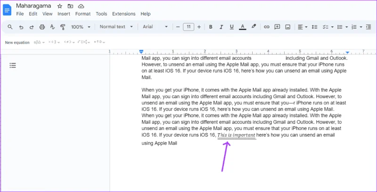The image size is (377, 192).
Task: Open text alignment options
Action: (303, 27)
